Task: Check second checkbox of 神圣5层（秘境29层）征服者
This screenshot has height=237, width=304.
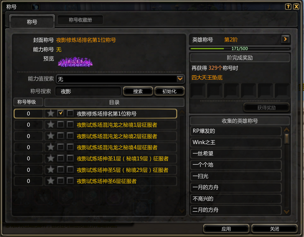Action: tap(70, 170)
